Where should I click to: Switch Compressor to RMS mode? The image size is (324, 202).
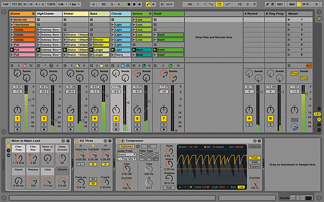[255, 162]
